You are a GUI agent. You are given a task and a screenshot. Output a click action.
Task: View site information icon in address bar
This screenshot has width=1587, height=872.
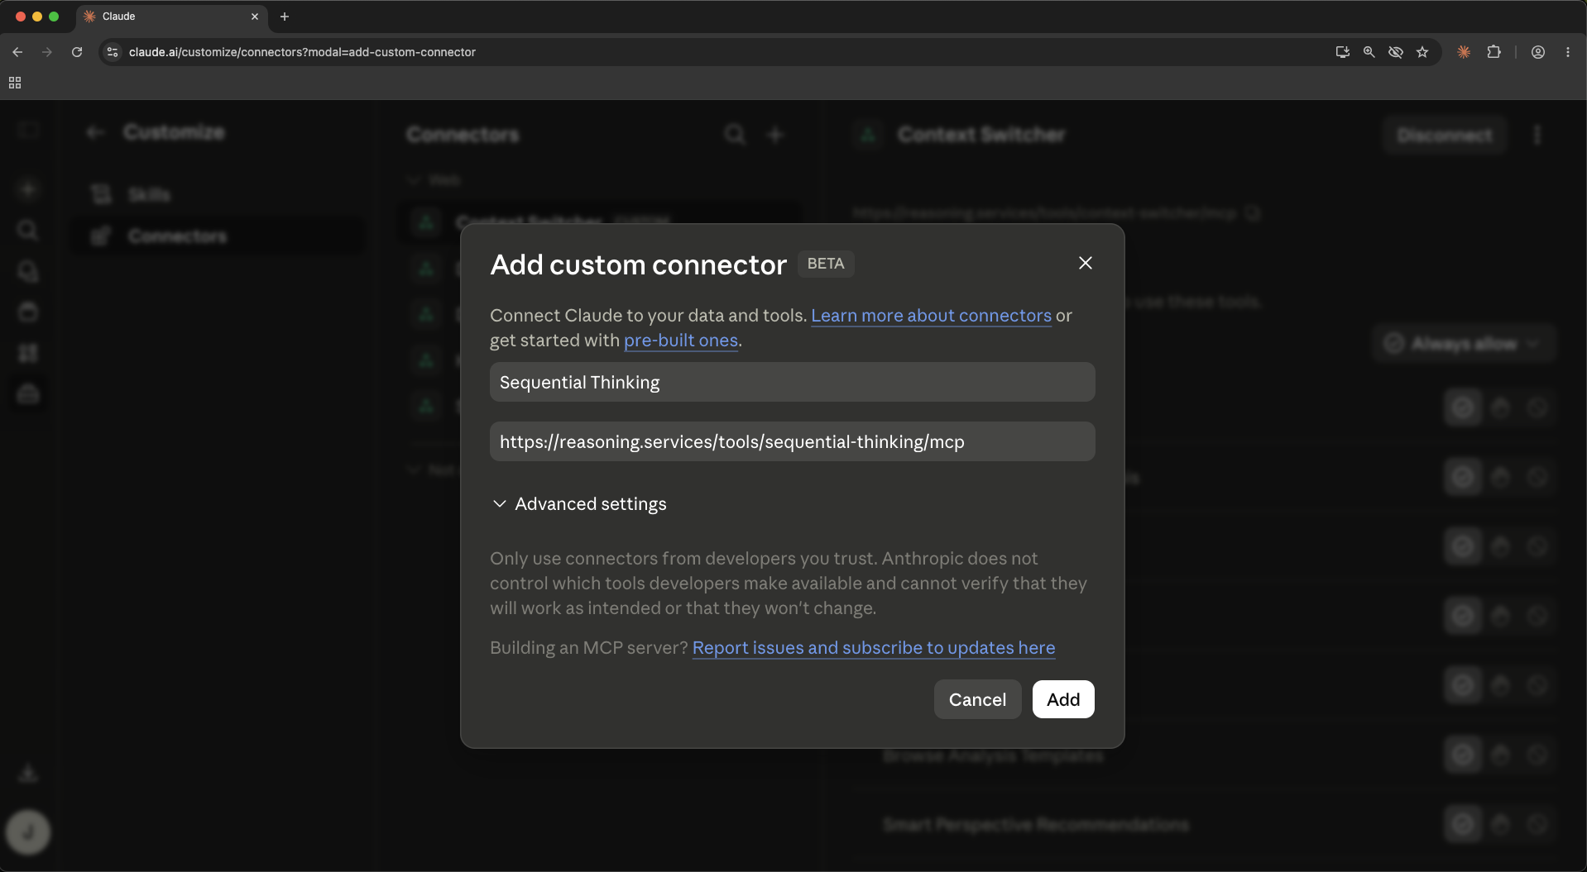click(113, 52)
